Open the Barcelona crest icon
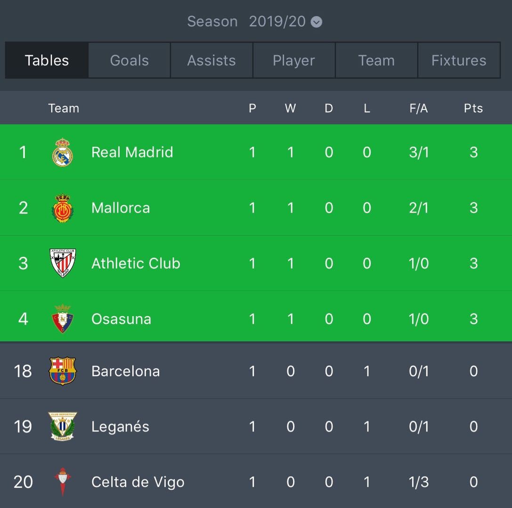Viewport: 512px width, 508px height. tap(62, 371)
